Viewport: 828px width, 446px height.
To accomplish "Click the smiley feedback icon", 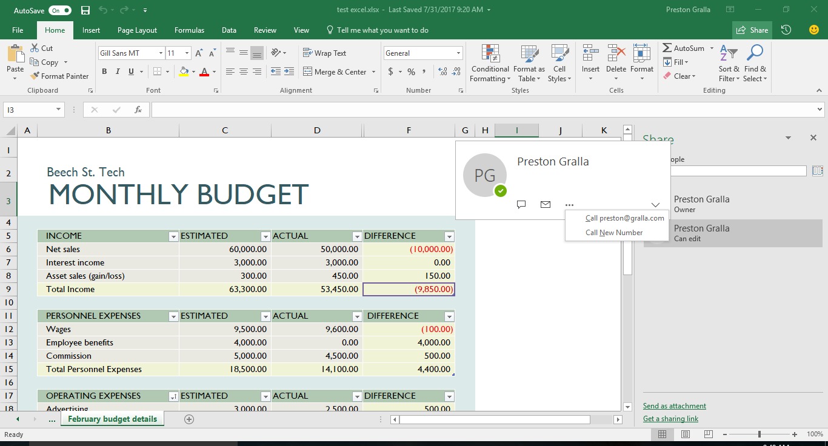I will [814, 30].
